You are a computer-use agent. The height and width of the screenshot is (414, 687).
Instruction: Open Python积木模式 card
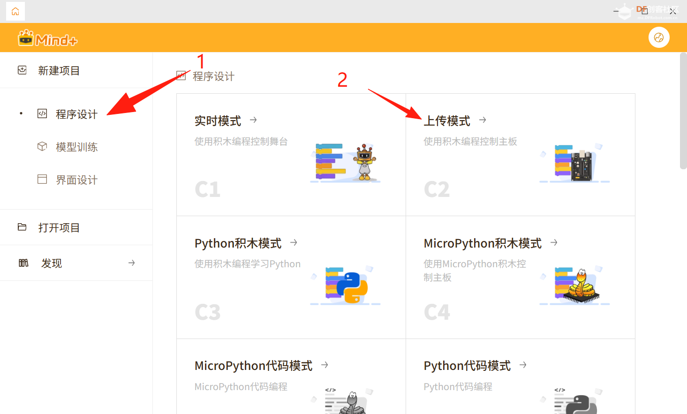point(291,277)
